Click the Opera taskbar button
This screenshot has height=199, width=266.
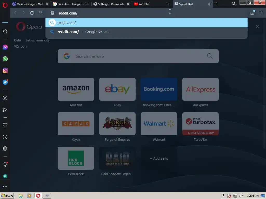tap(38, 196)
